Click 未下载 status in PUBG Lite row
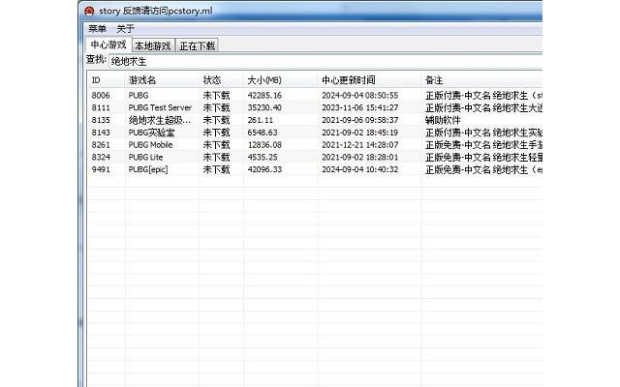The image size is (620, 387). (216, 157)
